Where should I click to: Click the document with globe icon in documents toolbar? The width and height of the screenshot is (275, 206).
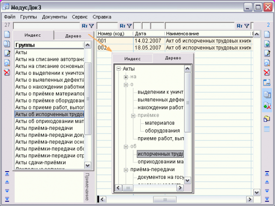[267, 44]
